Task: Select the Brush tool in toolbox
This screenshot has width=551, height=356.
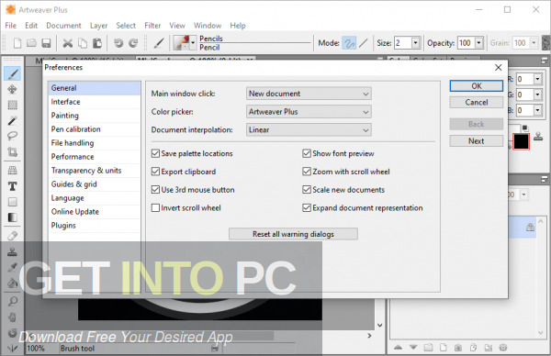Action: (x=13, y=73)
